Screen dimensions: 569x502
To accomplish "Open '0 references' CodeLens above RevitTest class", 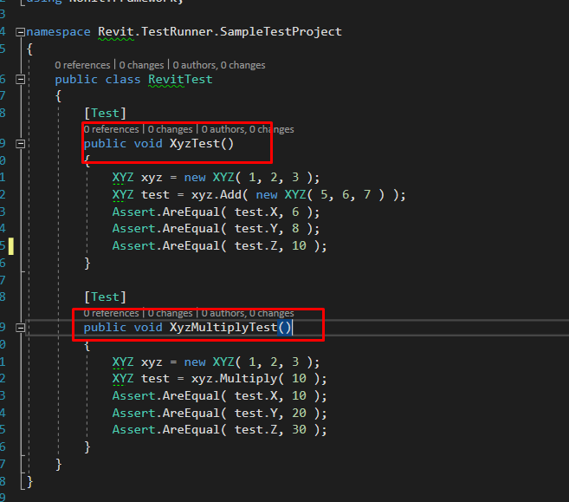I will [82, 65].
